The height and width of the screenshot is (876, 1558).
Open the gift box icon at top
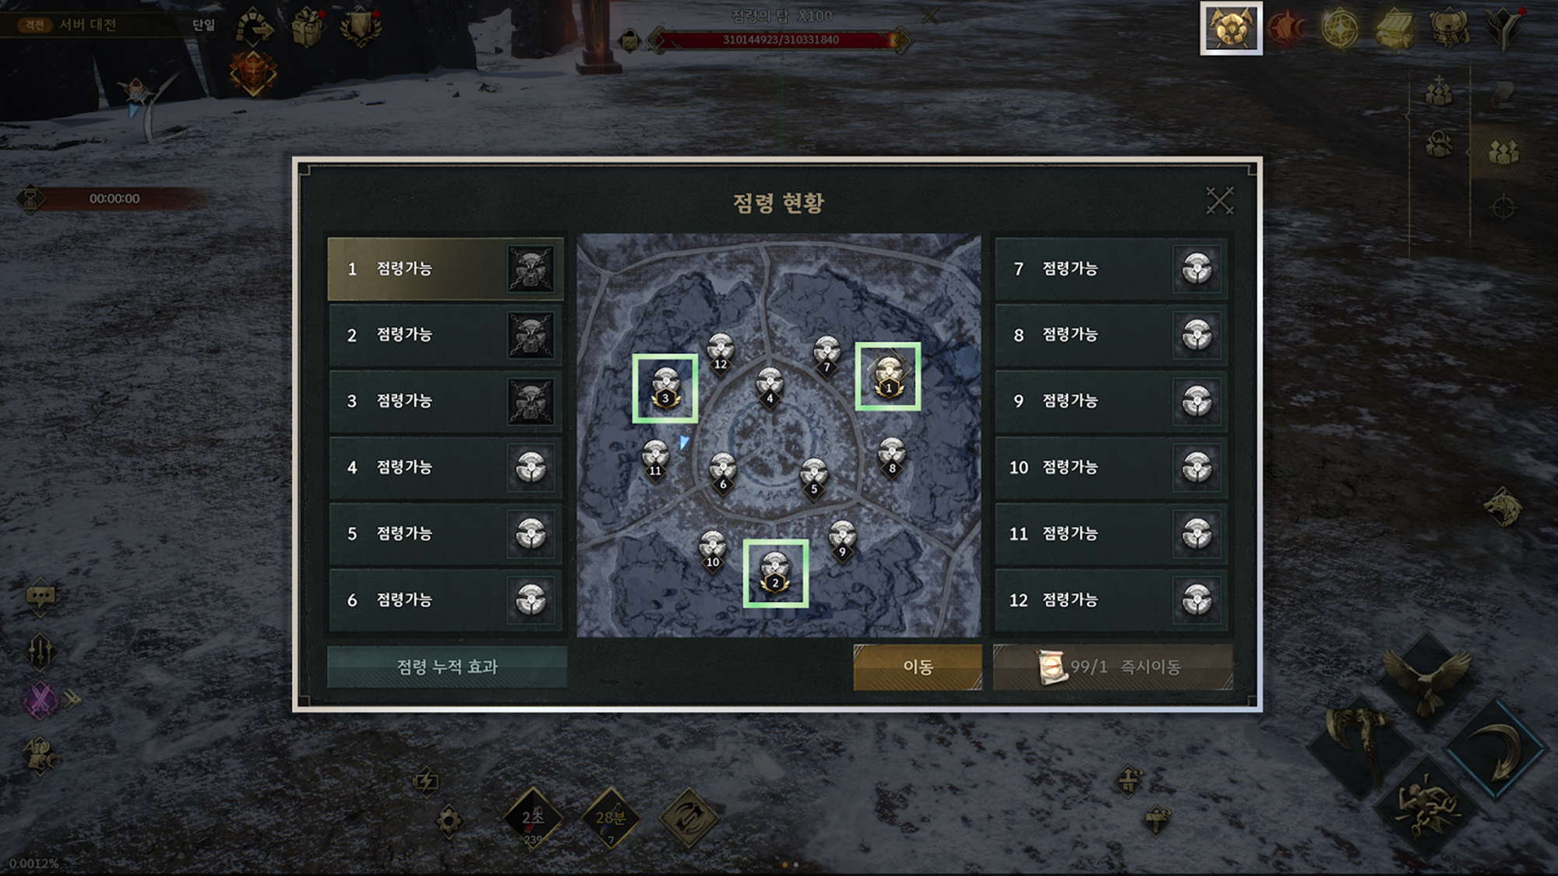(x=307, y=29)
